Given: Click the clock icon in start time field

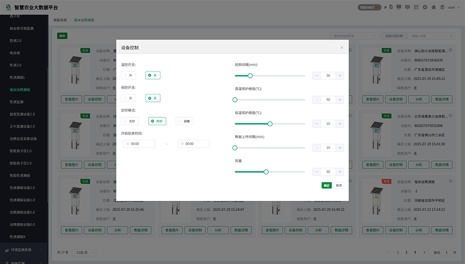Looking at the screenshot, I should click(128, 144).
